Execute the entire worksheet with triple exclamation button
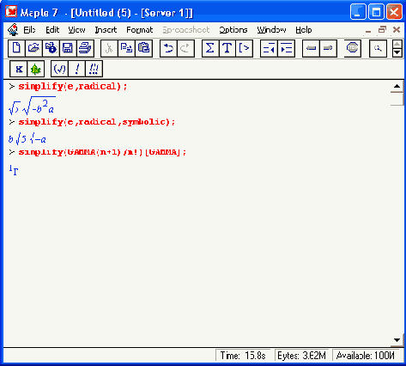The width and height of the screenshot is (406, 366). (94, 69)
